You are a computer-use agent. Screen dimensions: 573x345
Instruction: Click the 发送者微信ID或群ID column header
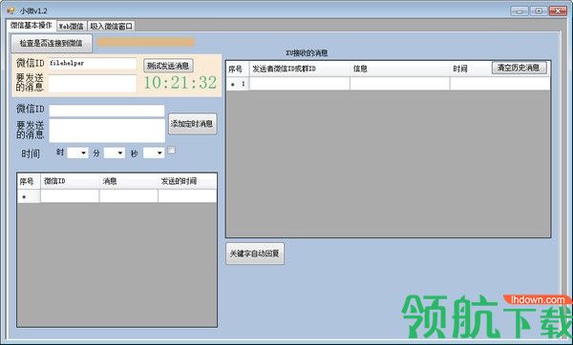[x=300, y=69]
